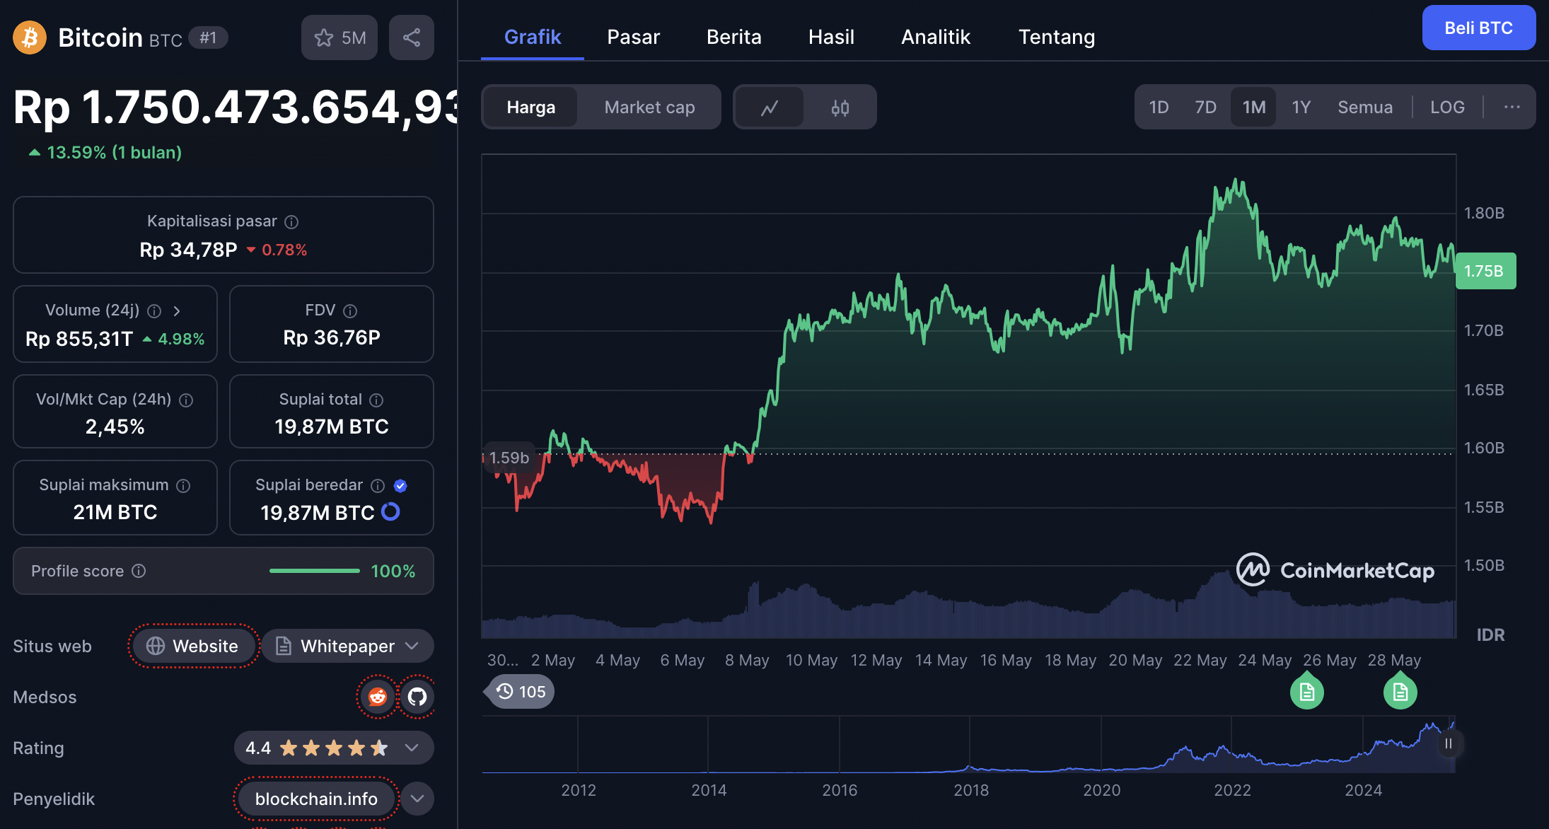Enable LOG scale on the chart
This screenshot has height=829, width=1549.
[1446, 107]
